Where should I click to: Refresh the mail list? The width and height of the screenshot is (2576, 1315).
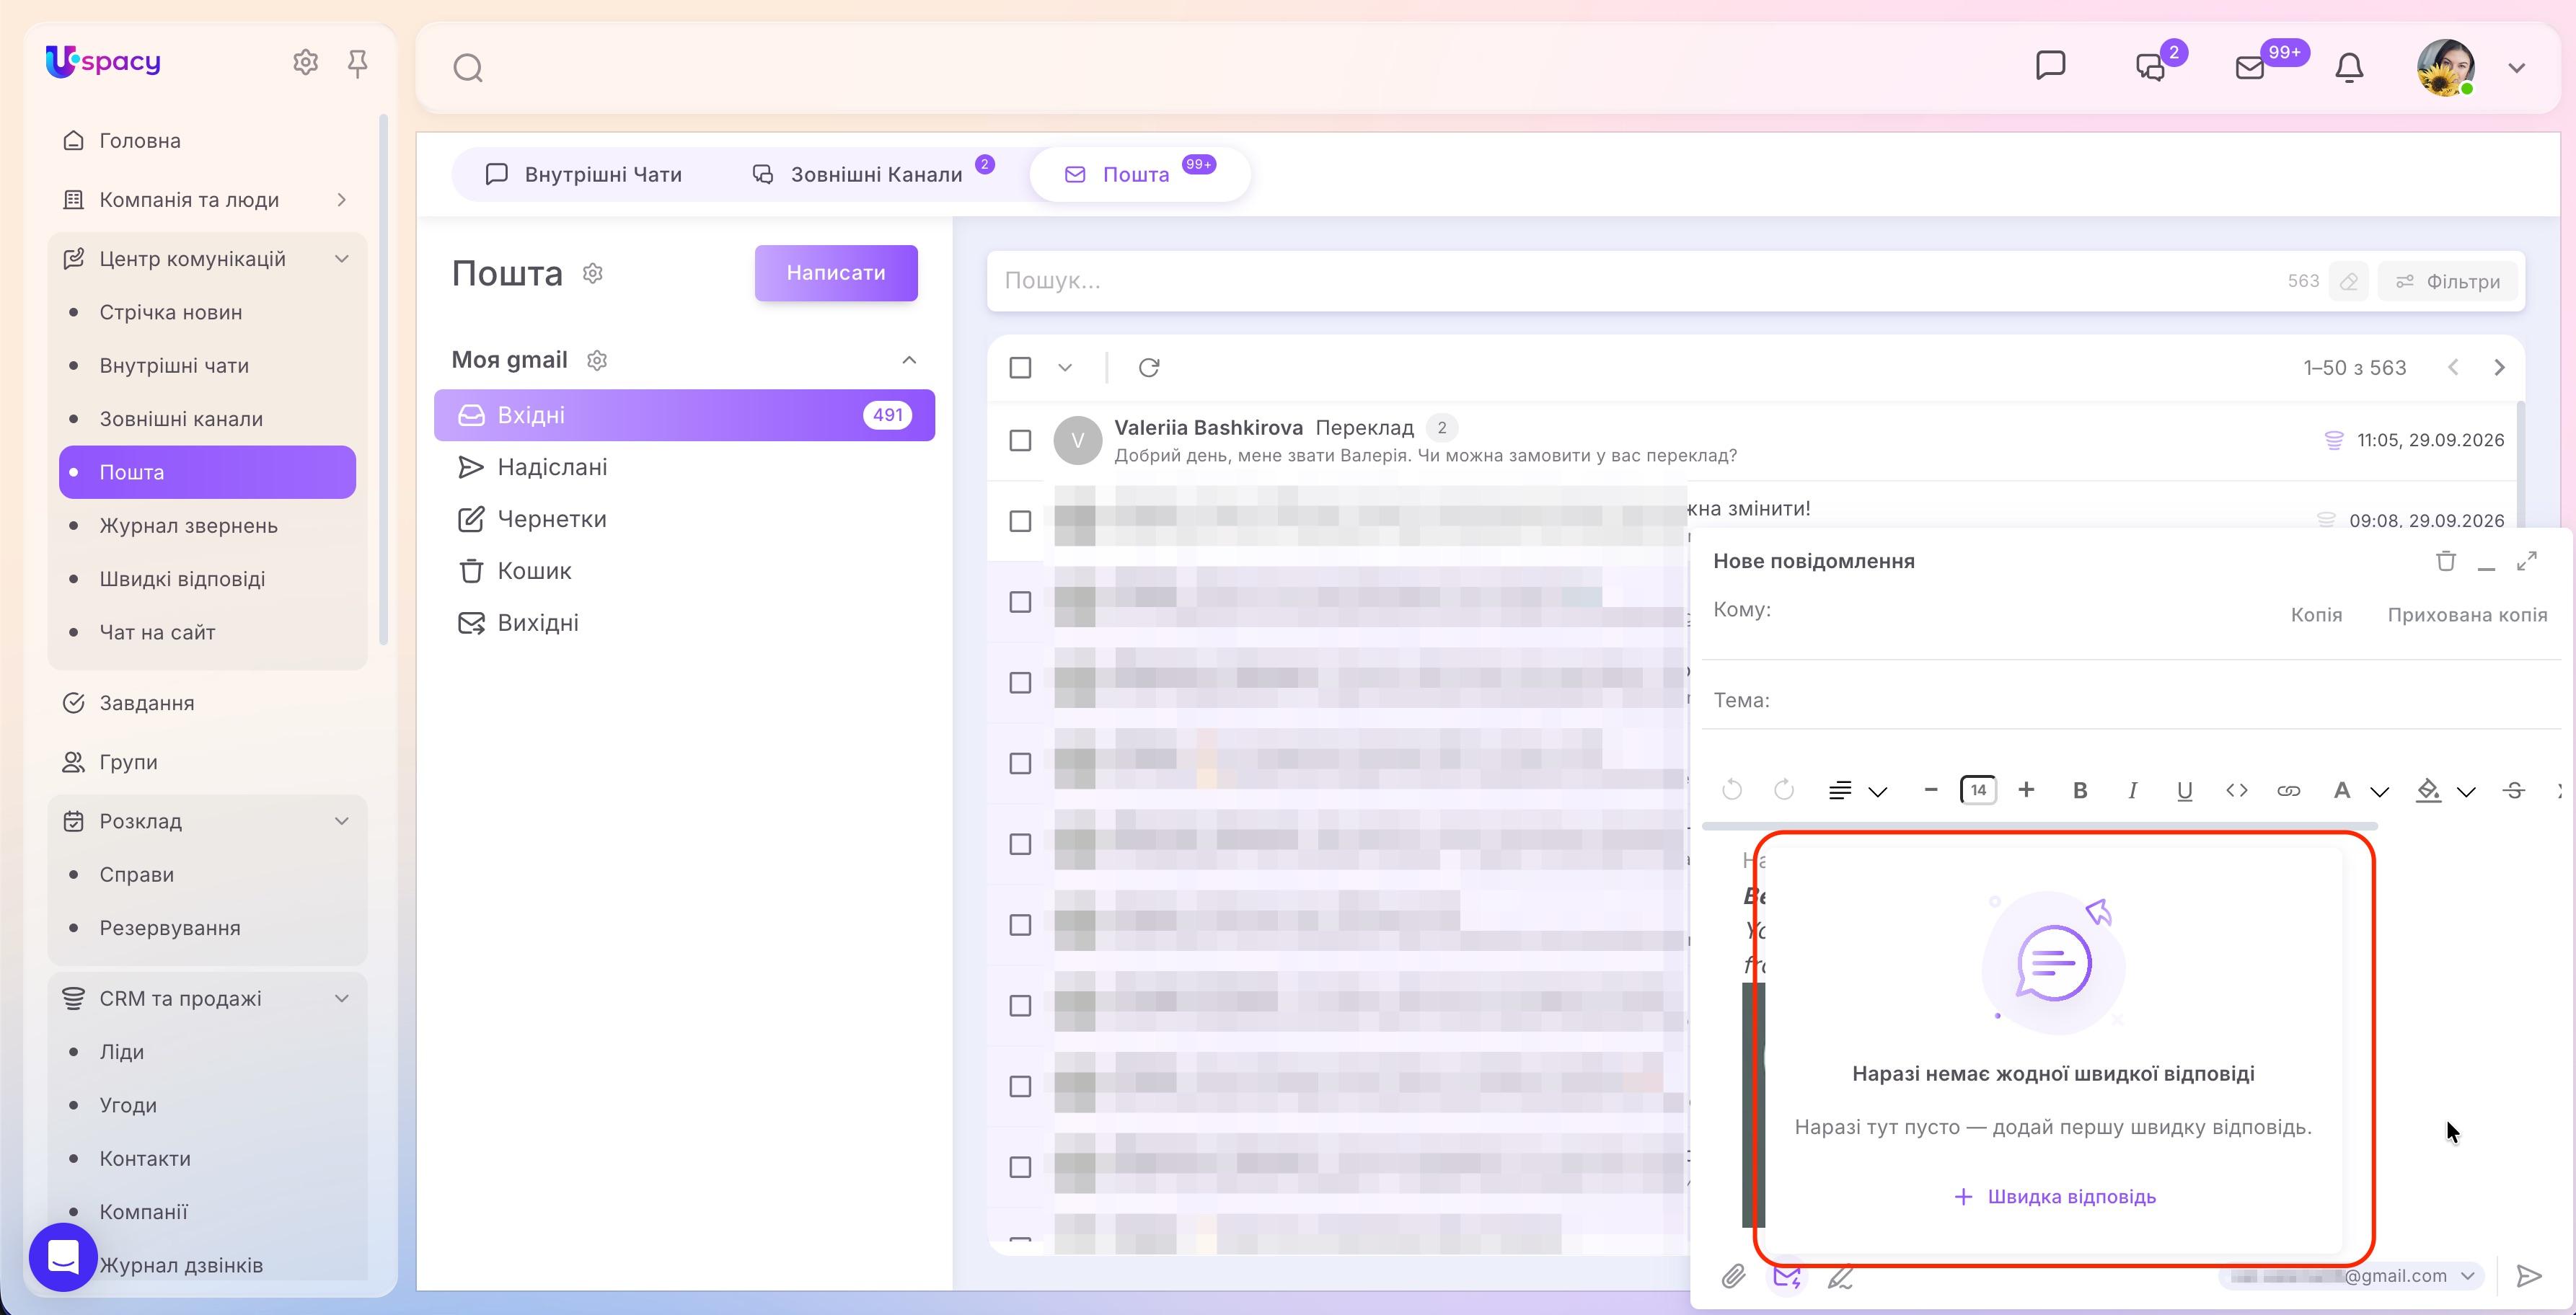(1149, 368)
